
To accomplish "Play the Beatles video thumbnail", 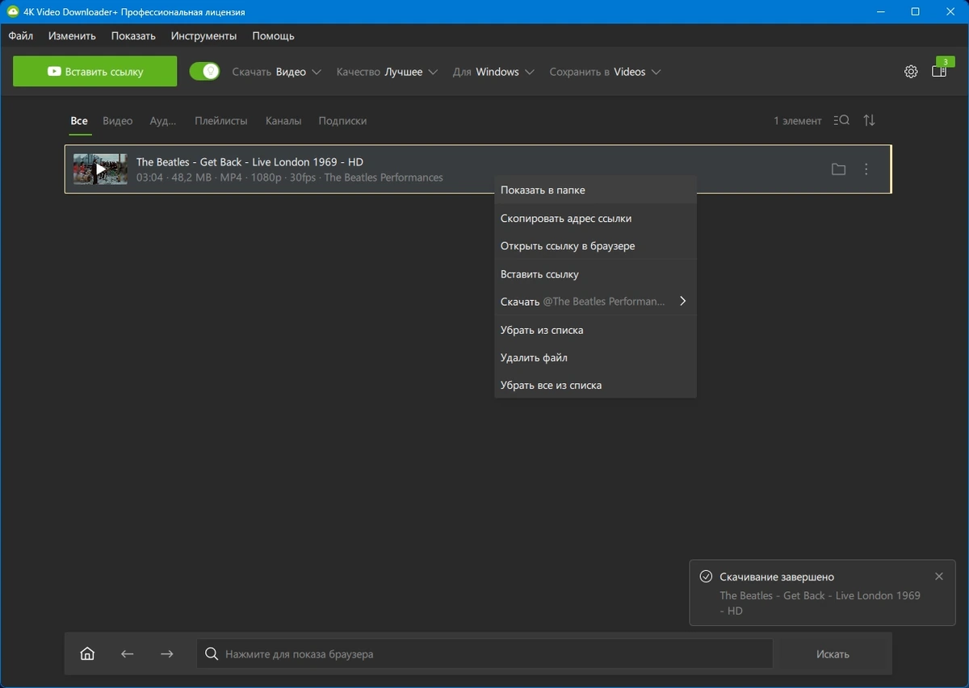I will (x=100, y=169).
